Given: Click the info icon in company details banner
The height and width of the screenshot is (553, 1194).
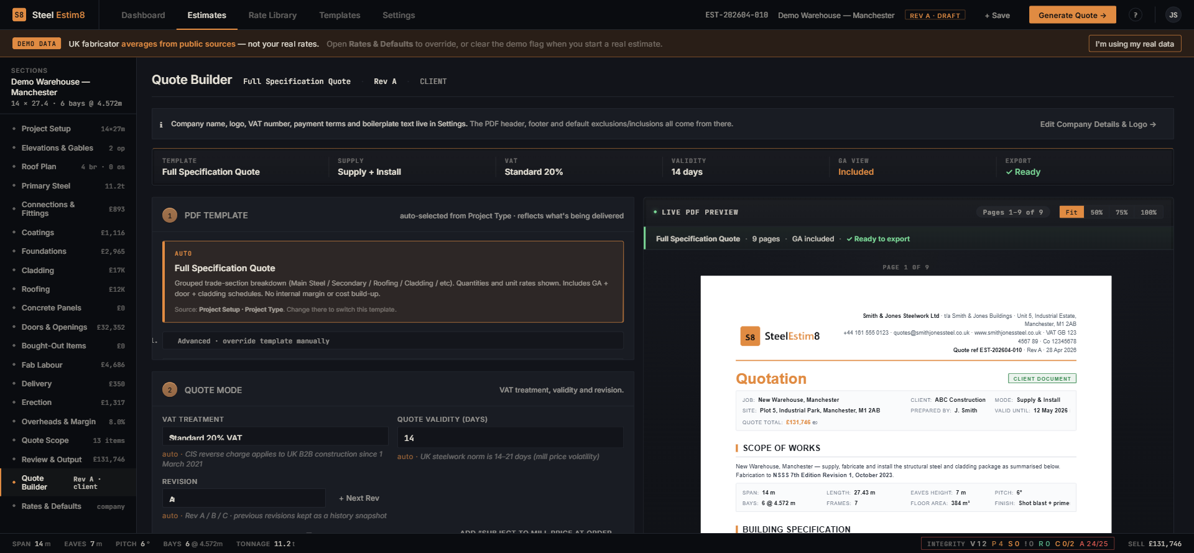Looking at the screenshot, I should [x=161, y=124].
